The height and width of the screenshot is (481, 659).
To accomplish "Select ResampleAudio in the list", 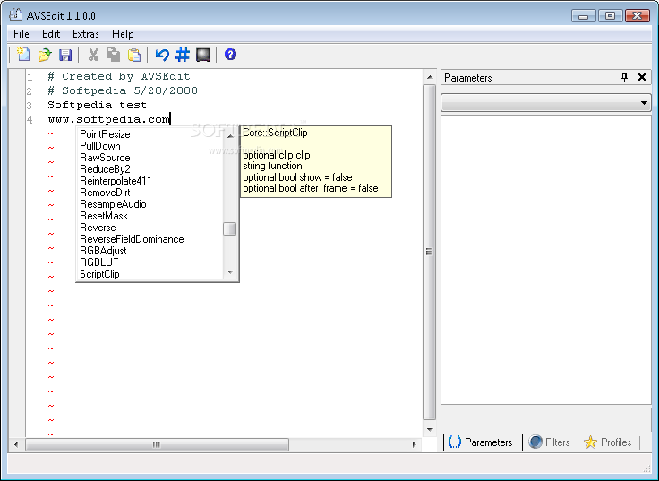I will [x=113, y=204].
